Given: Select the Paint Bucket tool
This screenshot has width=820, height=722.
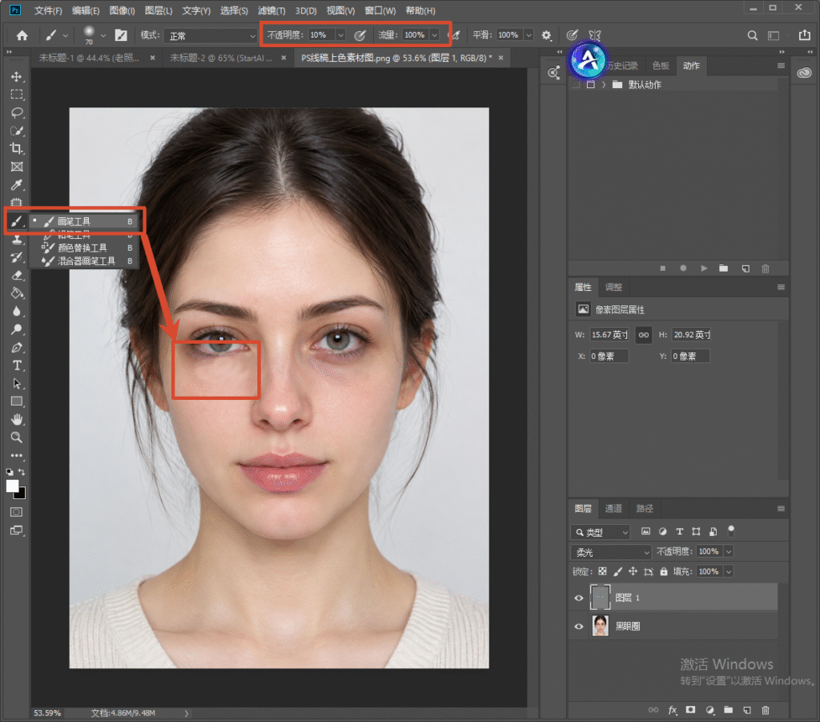Looking at the screenshot, I should coord(17,293).
